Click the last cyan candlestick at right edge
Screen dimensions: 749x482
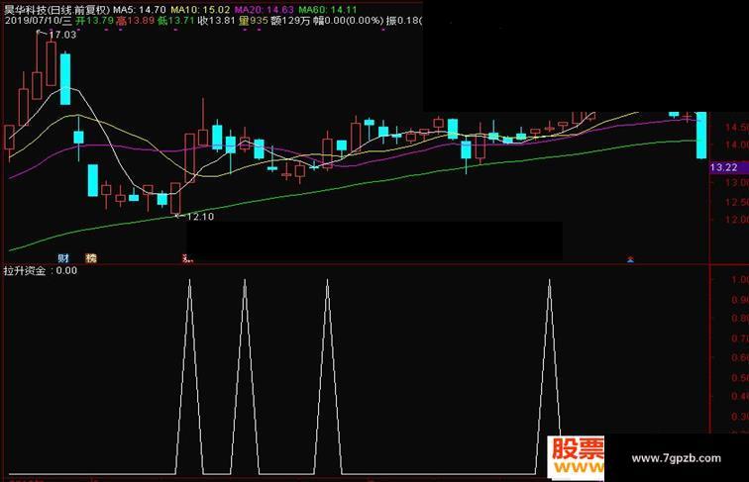(701, 135)
